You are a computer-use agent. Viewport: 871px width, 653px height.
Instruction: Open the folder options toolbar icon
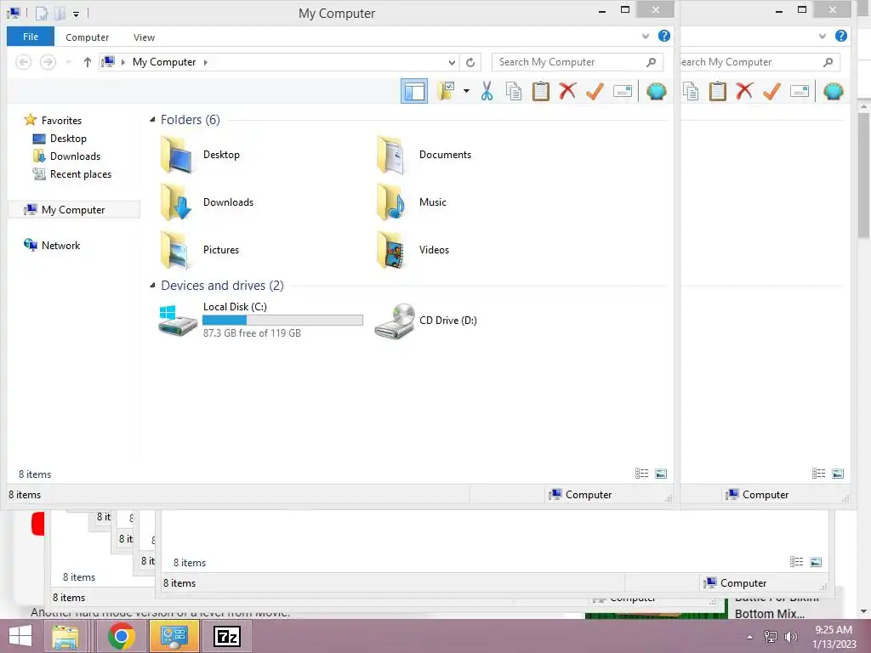pyautogui.click(x=446, y=91)
